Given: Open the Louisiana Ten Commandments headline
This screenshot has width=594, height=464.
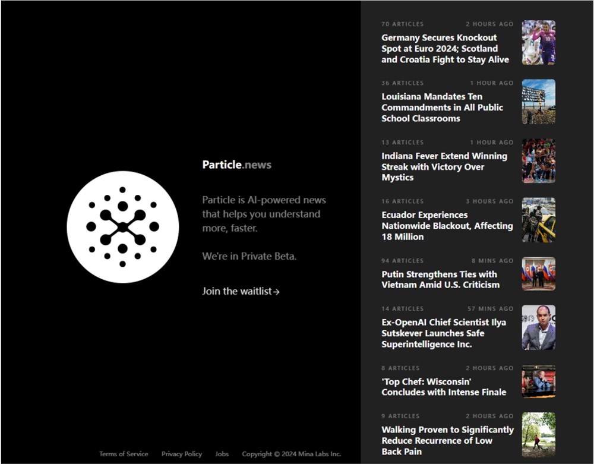Looking at the screenshot, I should coord(442,108).
